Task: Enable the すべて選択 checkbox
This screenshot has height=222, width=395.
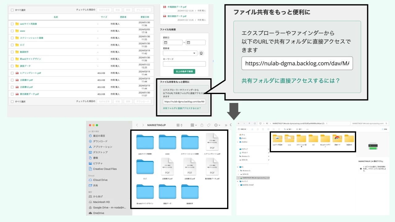Action: 12,10
